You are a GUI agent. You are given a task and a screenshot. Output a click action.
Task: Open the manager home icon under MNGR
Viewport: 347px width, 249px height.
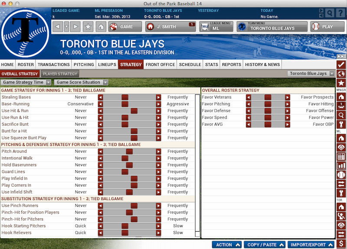point(341,97)
